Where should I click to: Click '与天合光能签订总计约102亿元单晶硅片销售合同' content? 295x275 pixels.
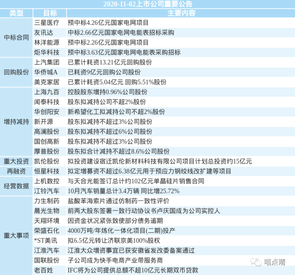136,181
